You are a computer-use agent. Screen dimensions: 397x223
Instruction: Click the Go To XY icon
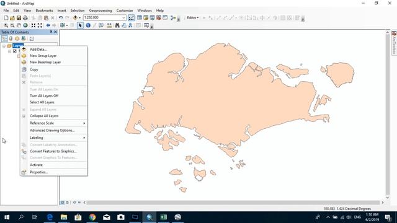(130, 25)
